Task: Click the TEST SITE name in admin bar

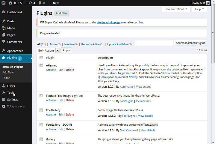Action: [19, 3]
